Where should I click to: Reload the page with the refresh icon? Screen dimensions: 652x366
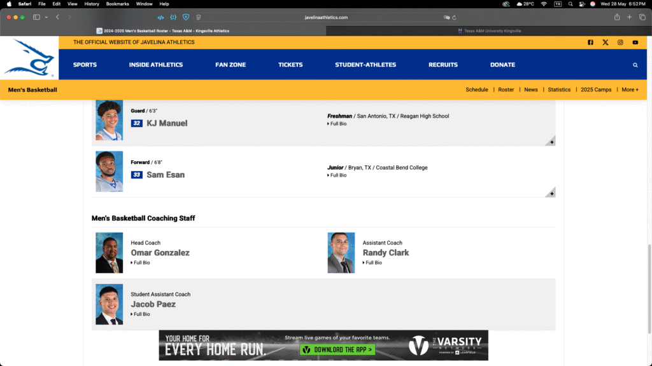coord(455,17)
